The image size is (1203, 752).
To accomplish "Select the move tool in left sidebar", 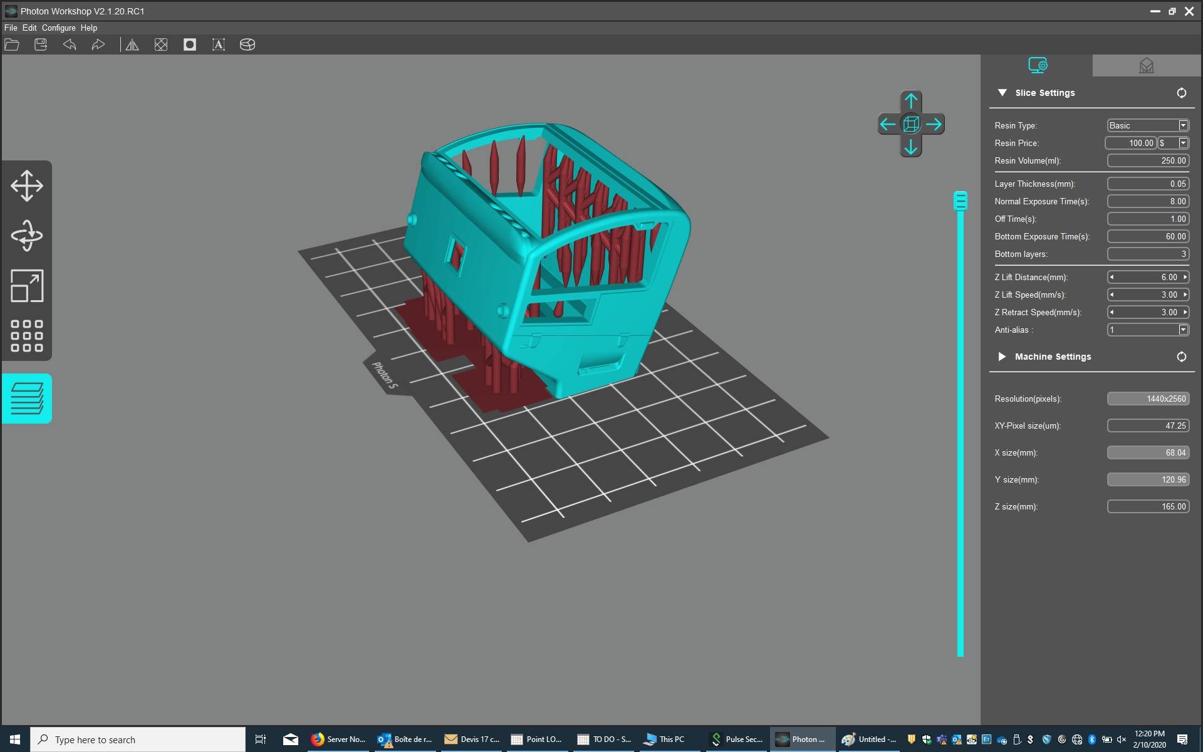I will point(27,185).
